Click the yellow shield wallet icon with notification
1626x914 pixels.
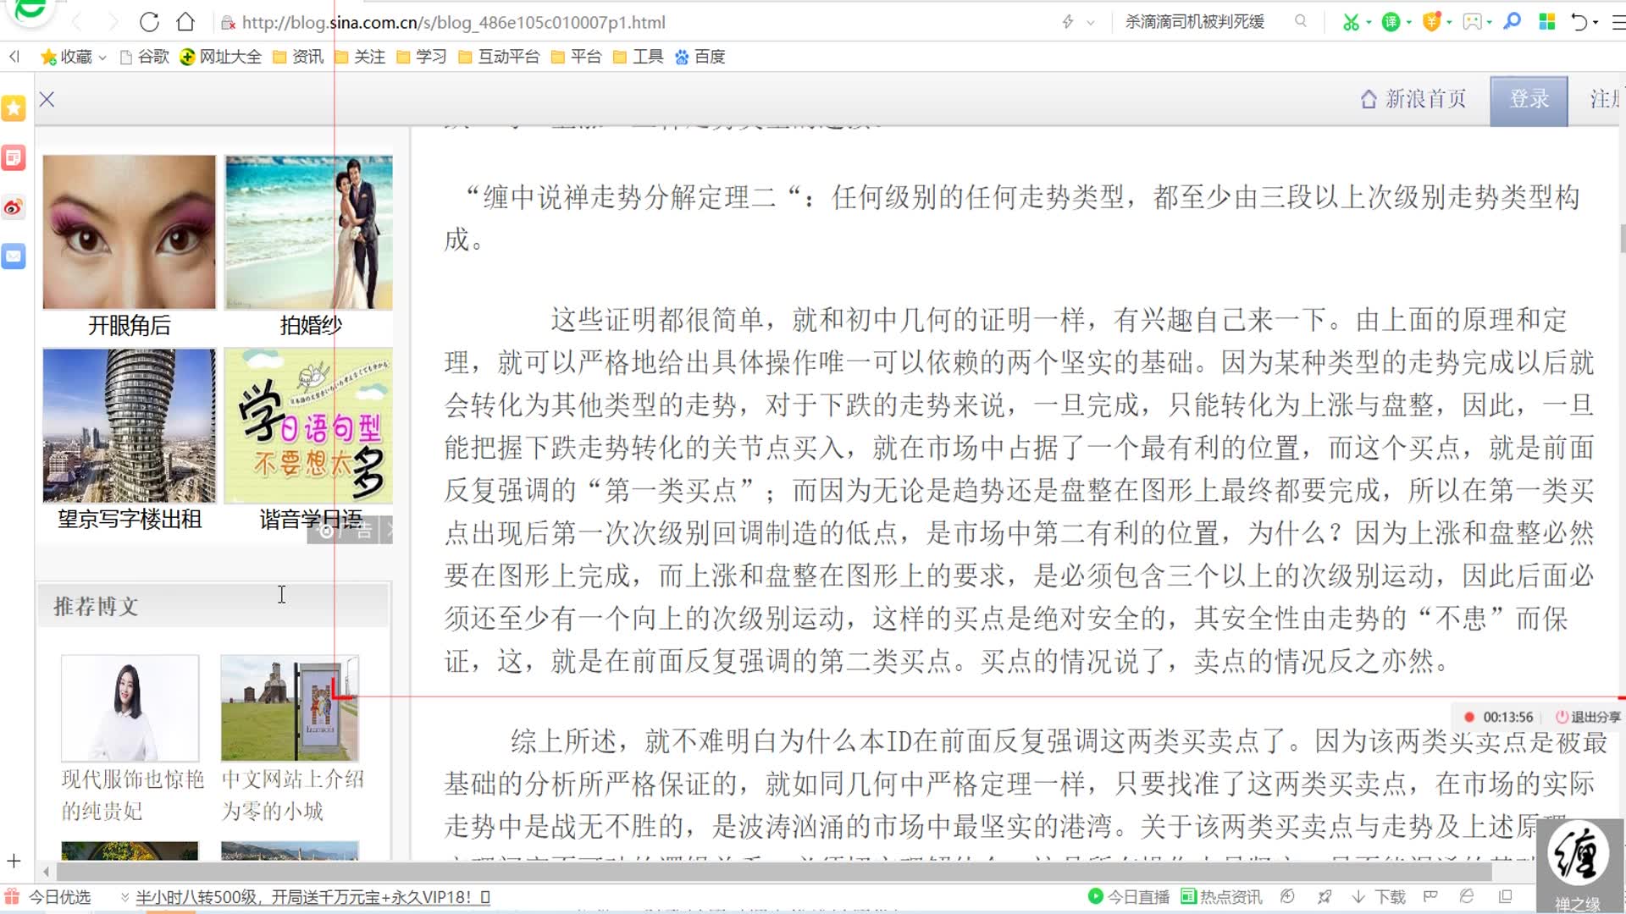click(x=1433, y=21)
